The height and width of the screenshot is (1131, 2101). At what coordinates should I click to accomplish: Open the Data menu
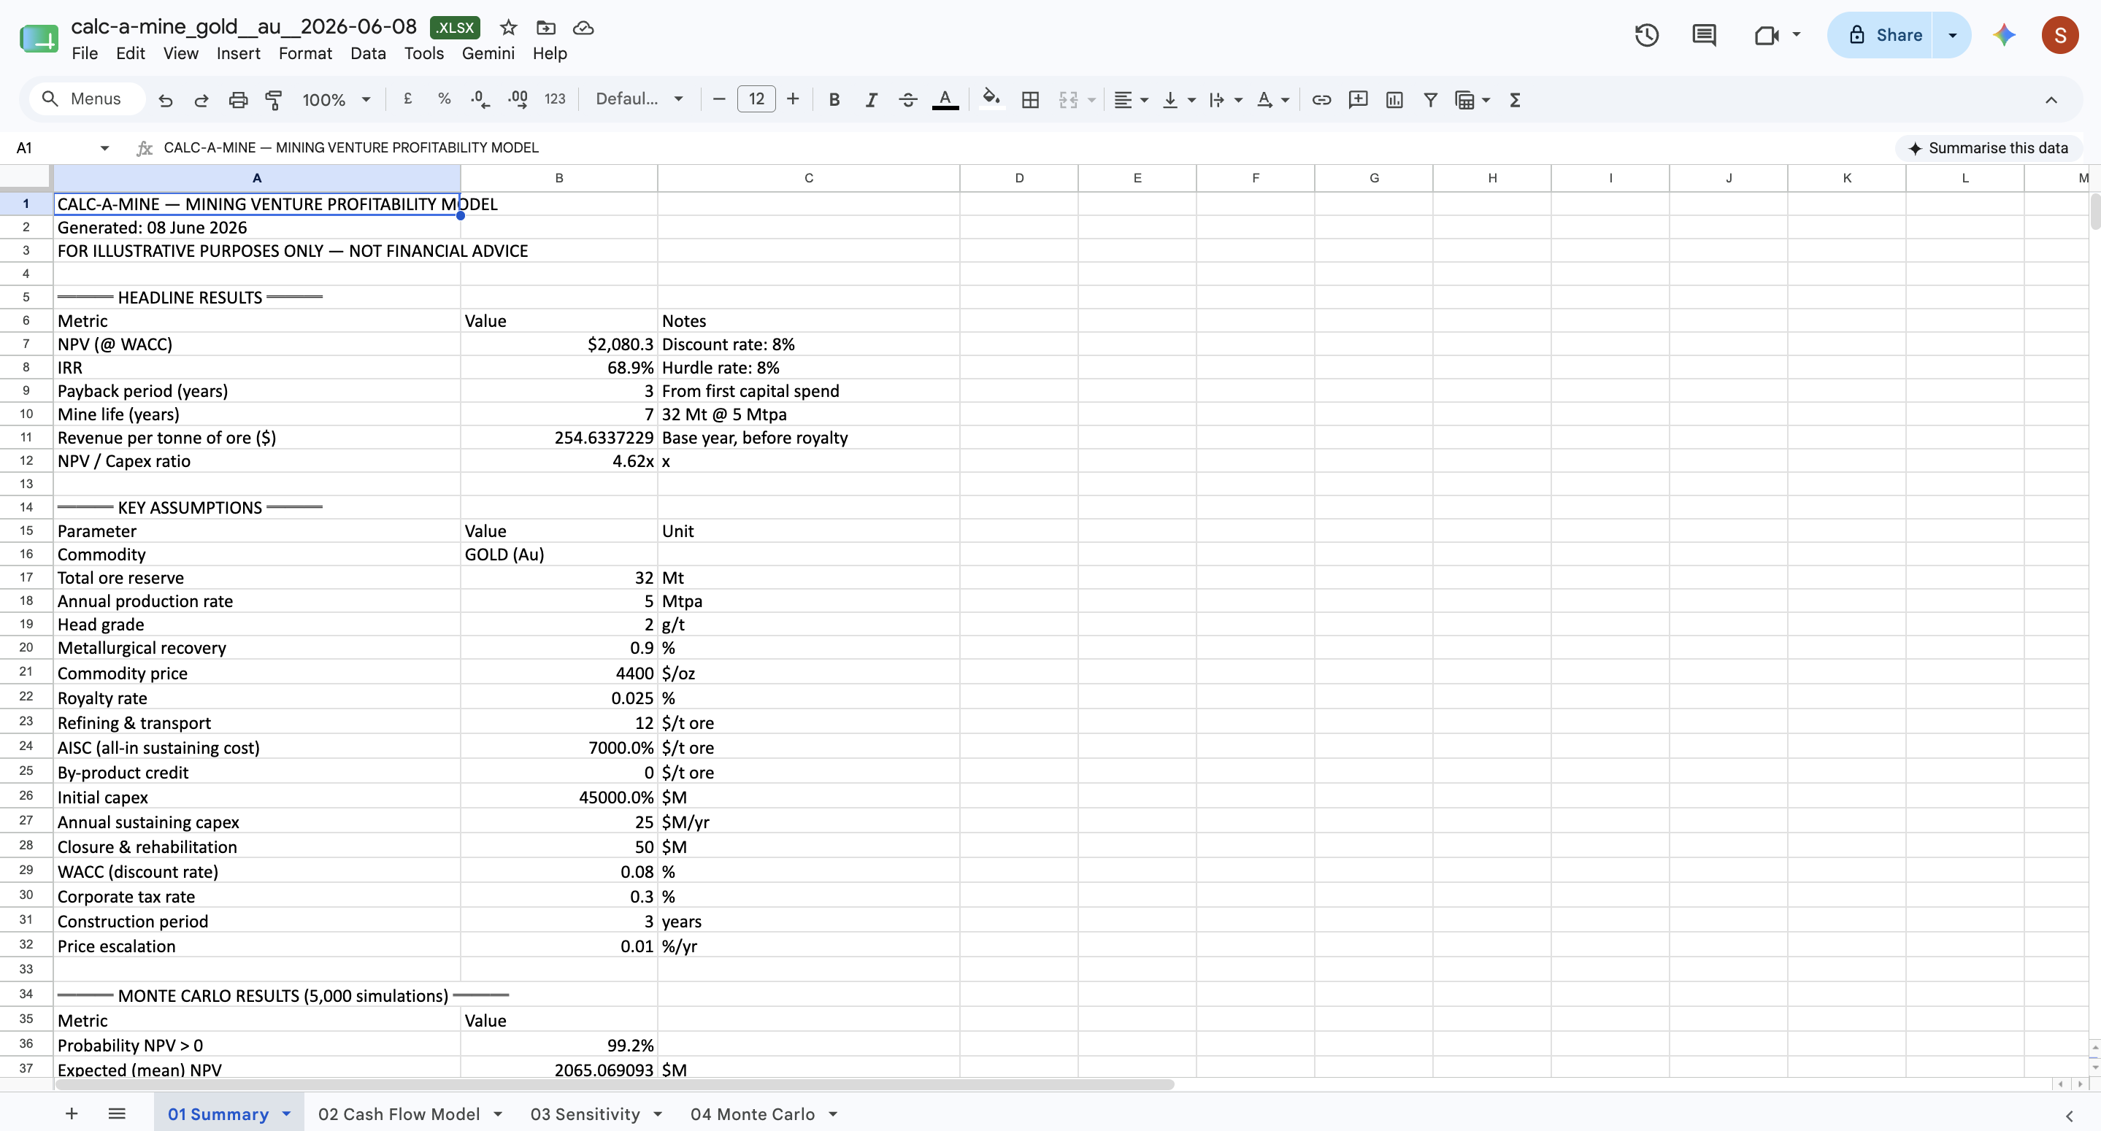(368, 53)
